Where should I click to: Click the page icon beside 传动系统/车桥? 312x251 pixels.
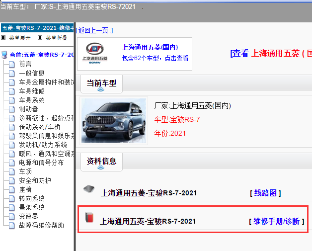click(x=12, y=127)
